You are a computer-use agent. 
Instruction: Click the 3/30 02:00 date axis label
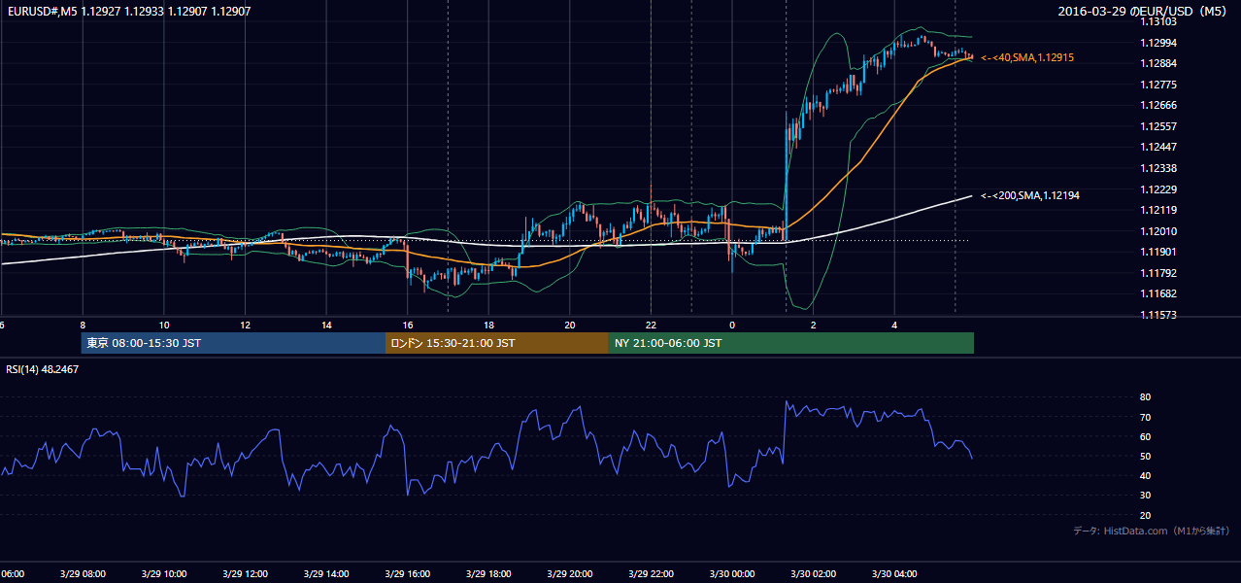tap(813, 573)
